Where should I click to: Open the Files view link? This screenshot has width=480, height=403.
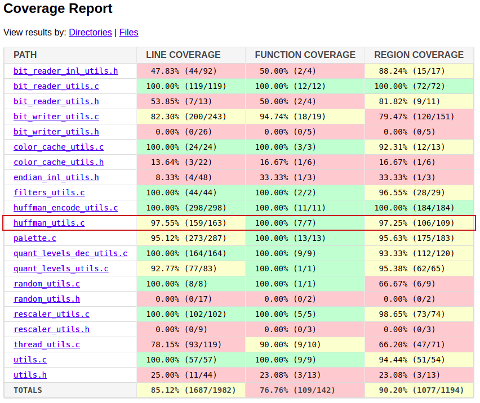[129, 33]
